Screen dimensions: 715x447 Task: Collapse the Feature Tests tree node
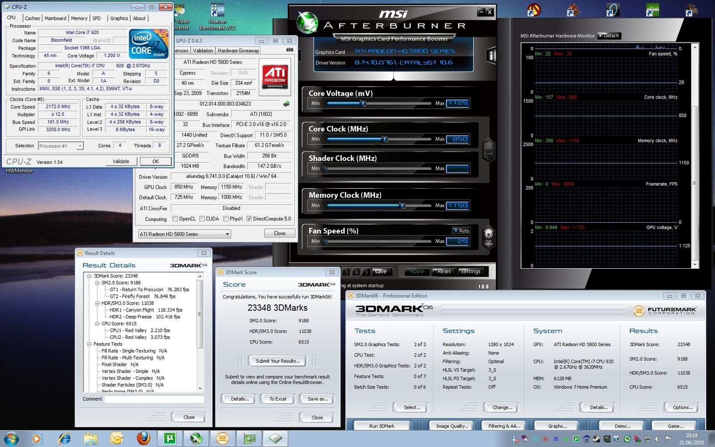click(x=89, y=344)
